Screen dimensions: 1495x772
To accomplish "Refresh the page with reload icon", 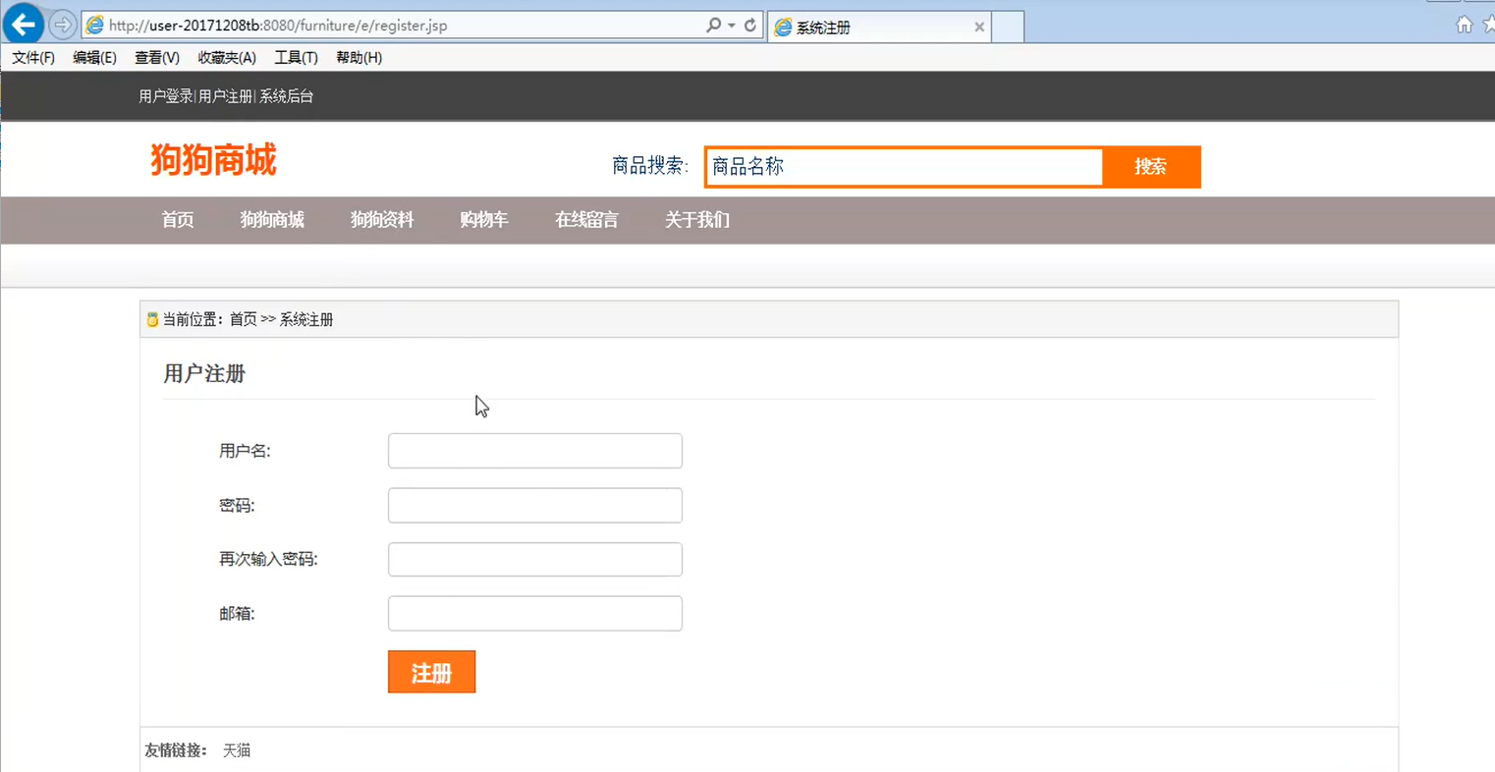I will tap(750, 26).
